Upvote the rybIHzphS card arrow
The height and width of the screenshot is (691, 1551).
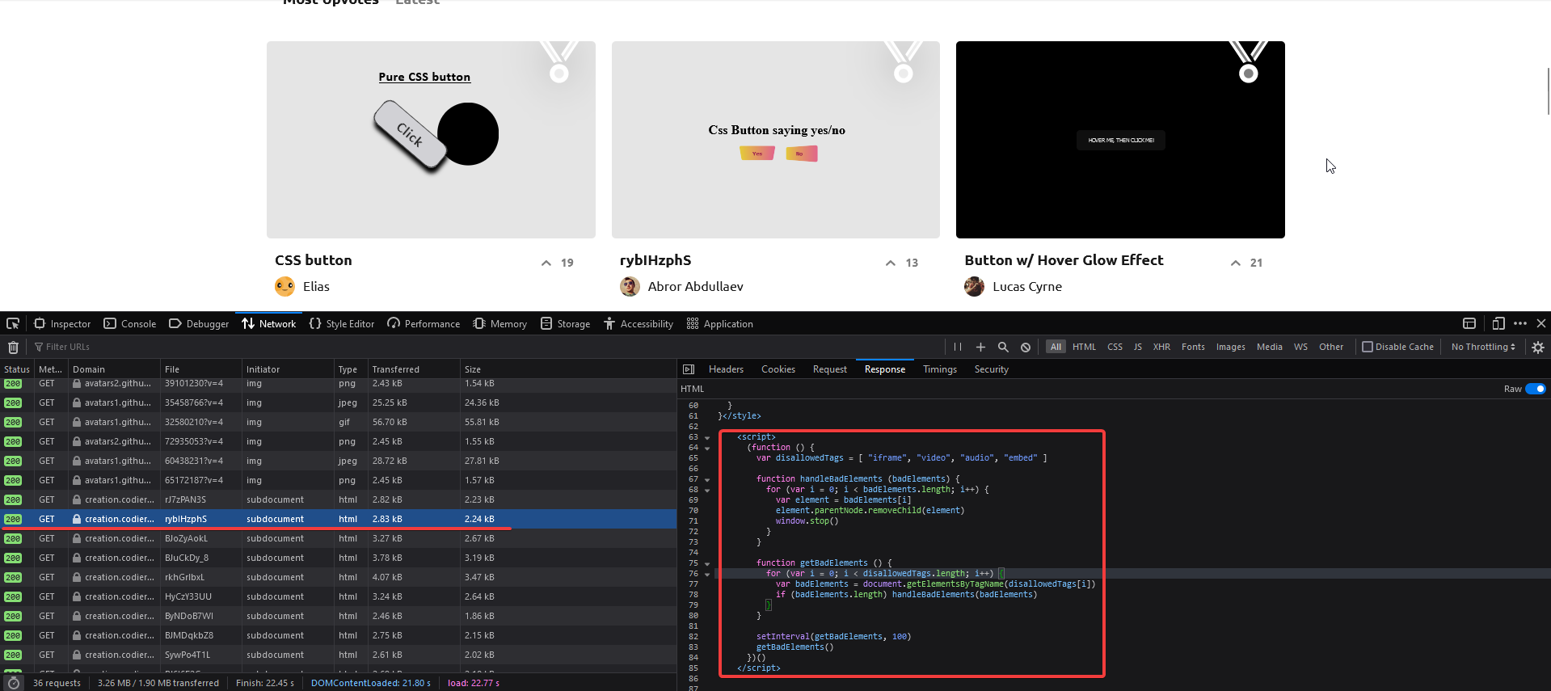point(891,263)
